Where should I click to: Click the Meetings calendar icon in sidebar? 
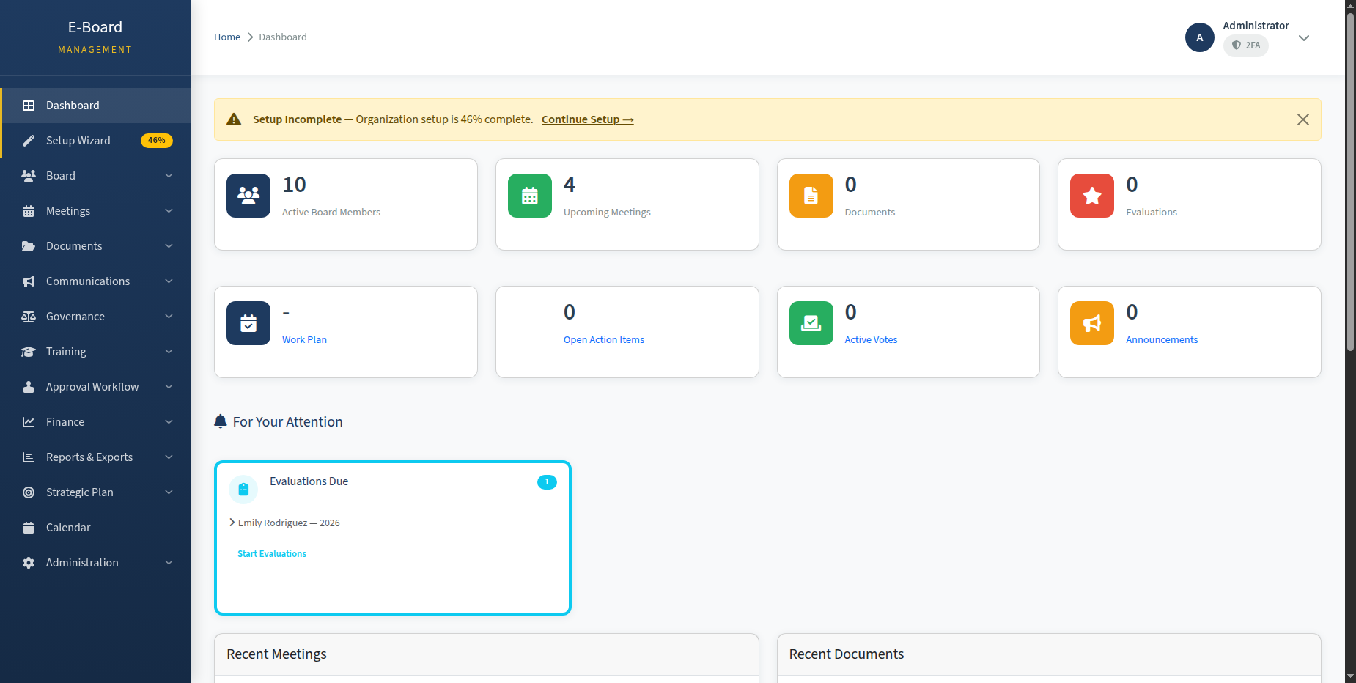29,211
